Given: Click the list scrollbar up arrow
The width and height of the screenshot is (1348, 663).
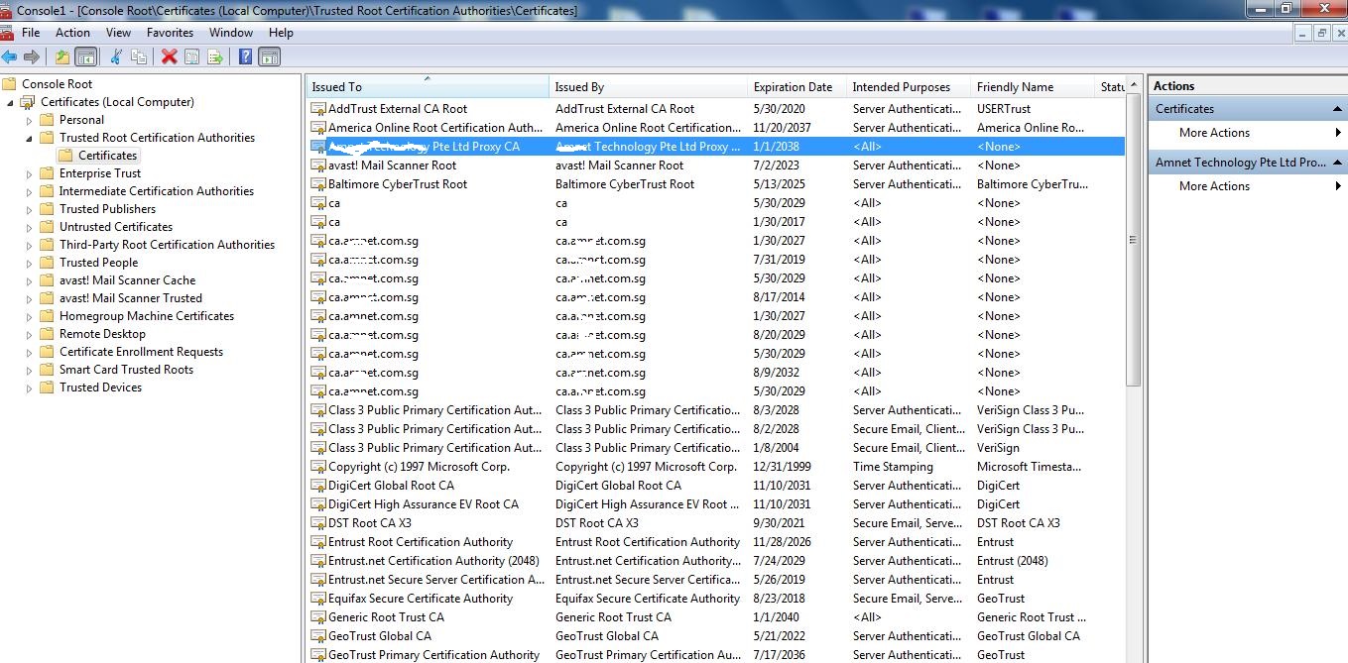Looking at the screenshot, I should (x=1134, y=87).
